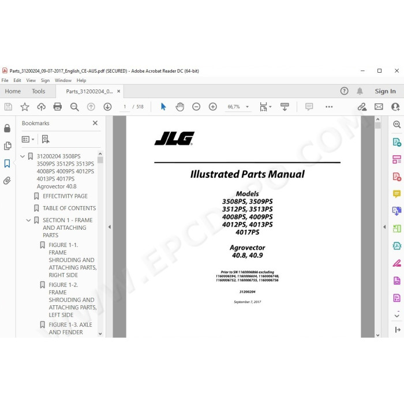Share a link to the file
The width and height of the screenshot is (404, 404).
click(362, 107)
